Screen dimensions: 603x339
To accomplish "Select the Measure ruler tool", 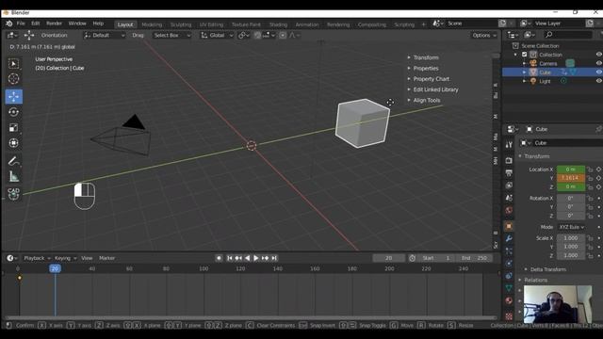I will point(13,176).
